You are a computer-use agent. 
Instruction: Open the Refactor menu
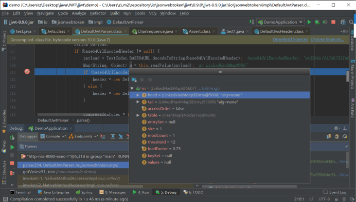[98, 13]
